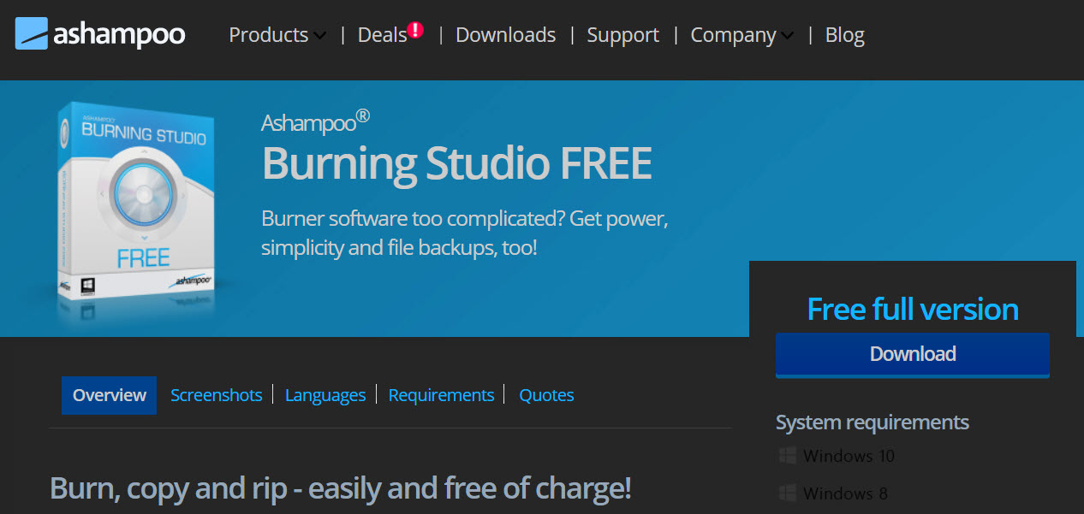The width and height of the screenshot is (1084, 514).
Task: Click the System requirements heading
Action: 872,422
